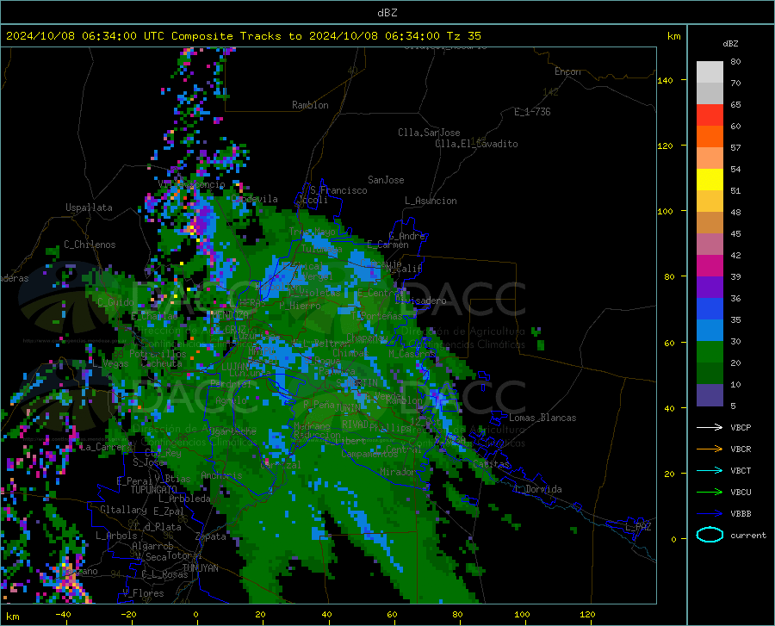775x626 pixels.
Task: Click the 'Tz 35' text in header
Action: pyautogui.click(x=463, y=36)
